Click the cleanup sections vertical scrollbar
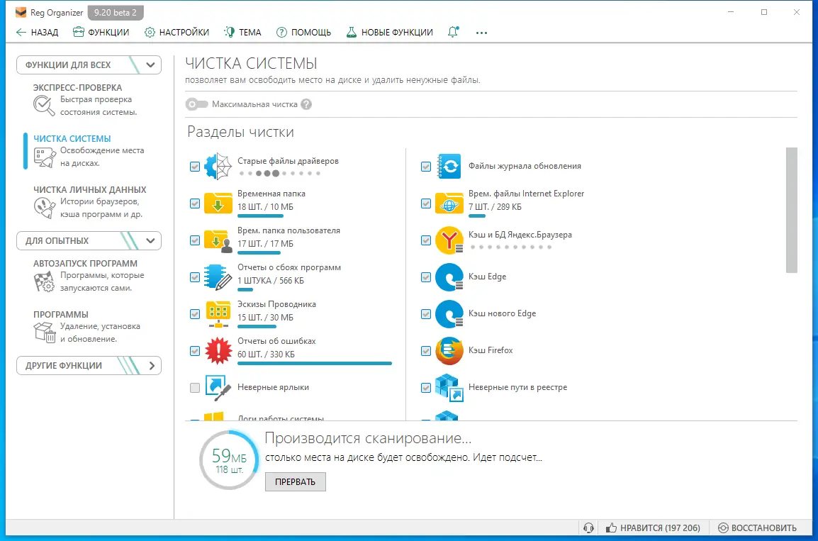 coord(791,210)
